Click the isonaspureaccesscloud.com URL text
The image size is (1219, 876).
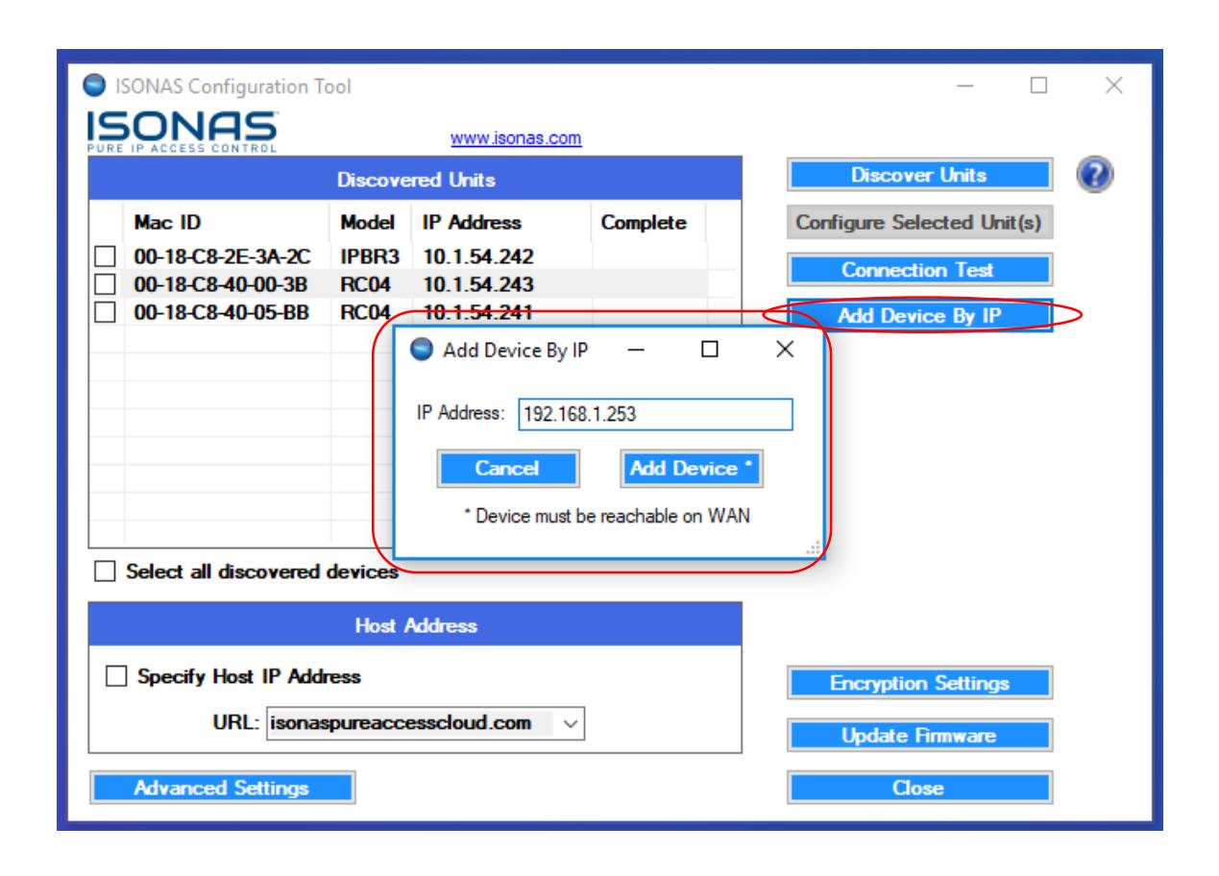pos(401,723)
